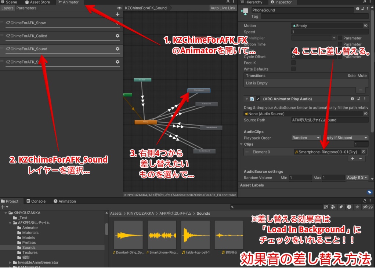Click the Source Path input field
Viewport: 376px width, 269px height.
pos(330,120)
